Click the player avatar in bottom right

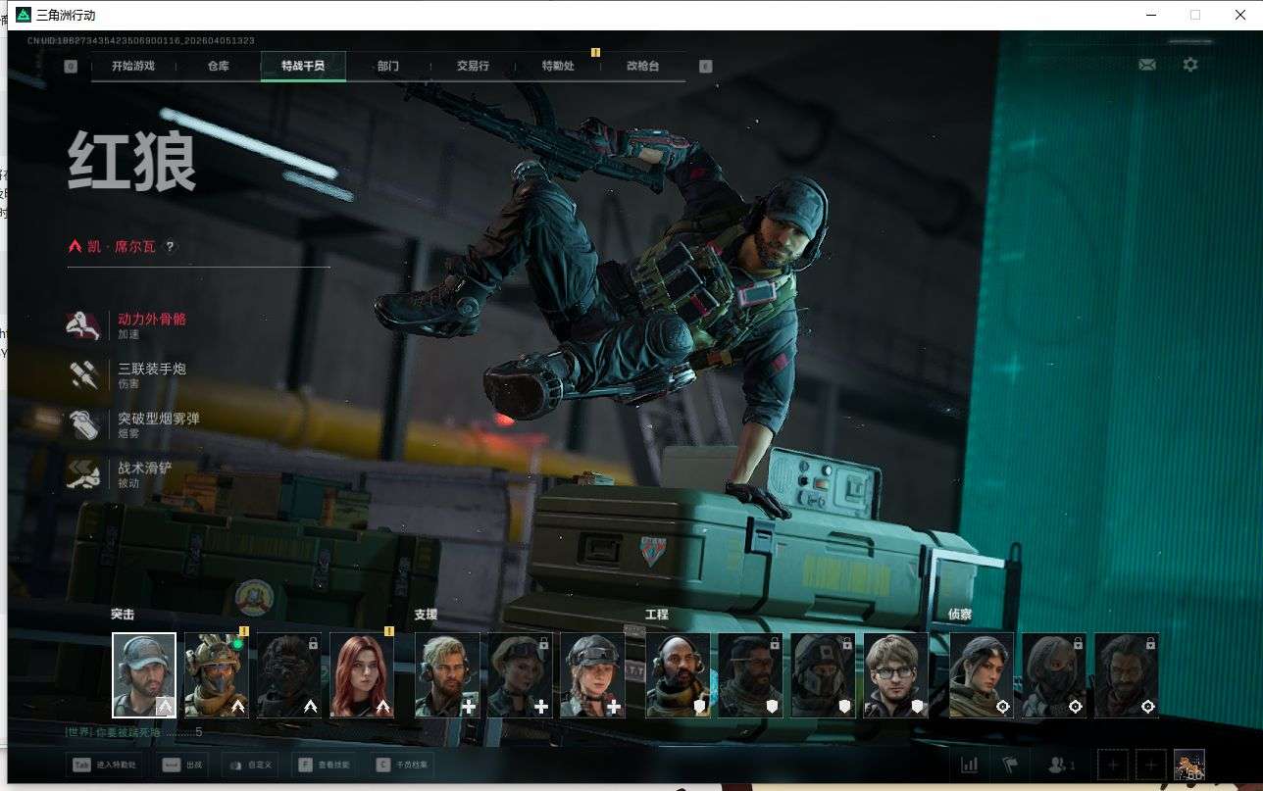pyautogui.click(x=1188, y=765)
